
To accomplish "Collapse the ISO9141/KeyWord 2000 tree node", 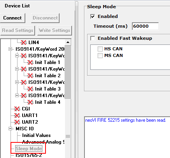I will [x=10, y=49].
